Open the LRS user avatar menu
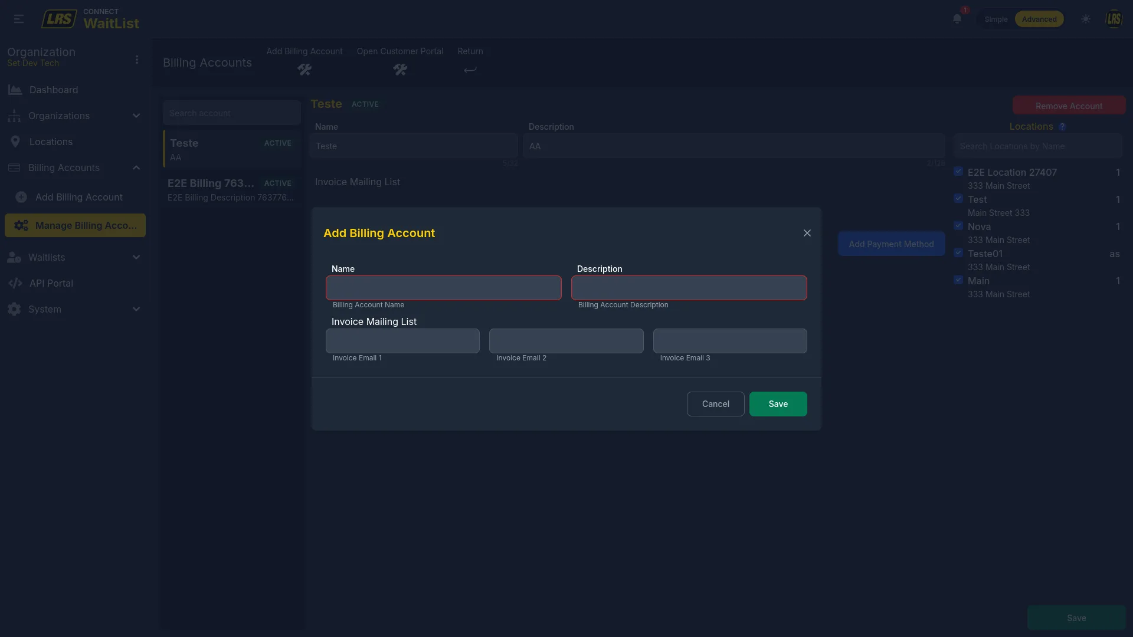 1114,19
